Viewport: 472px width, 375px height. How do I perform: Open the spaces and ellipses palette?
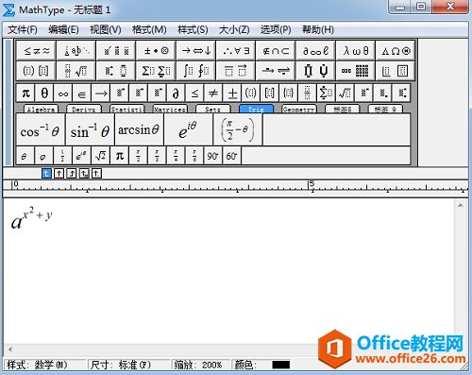(76, 51)
